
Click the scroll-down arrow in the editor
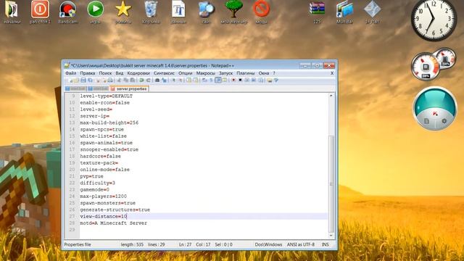pyautogui.click(x=331, y=236)
